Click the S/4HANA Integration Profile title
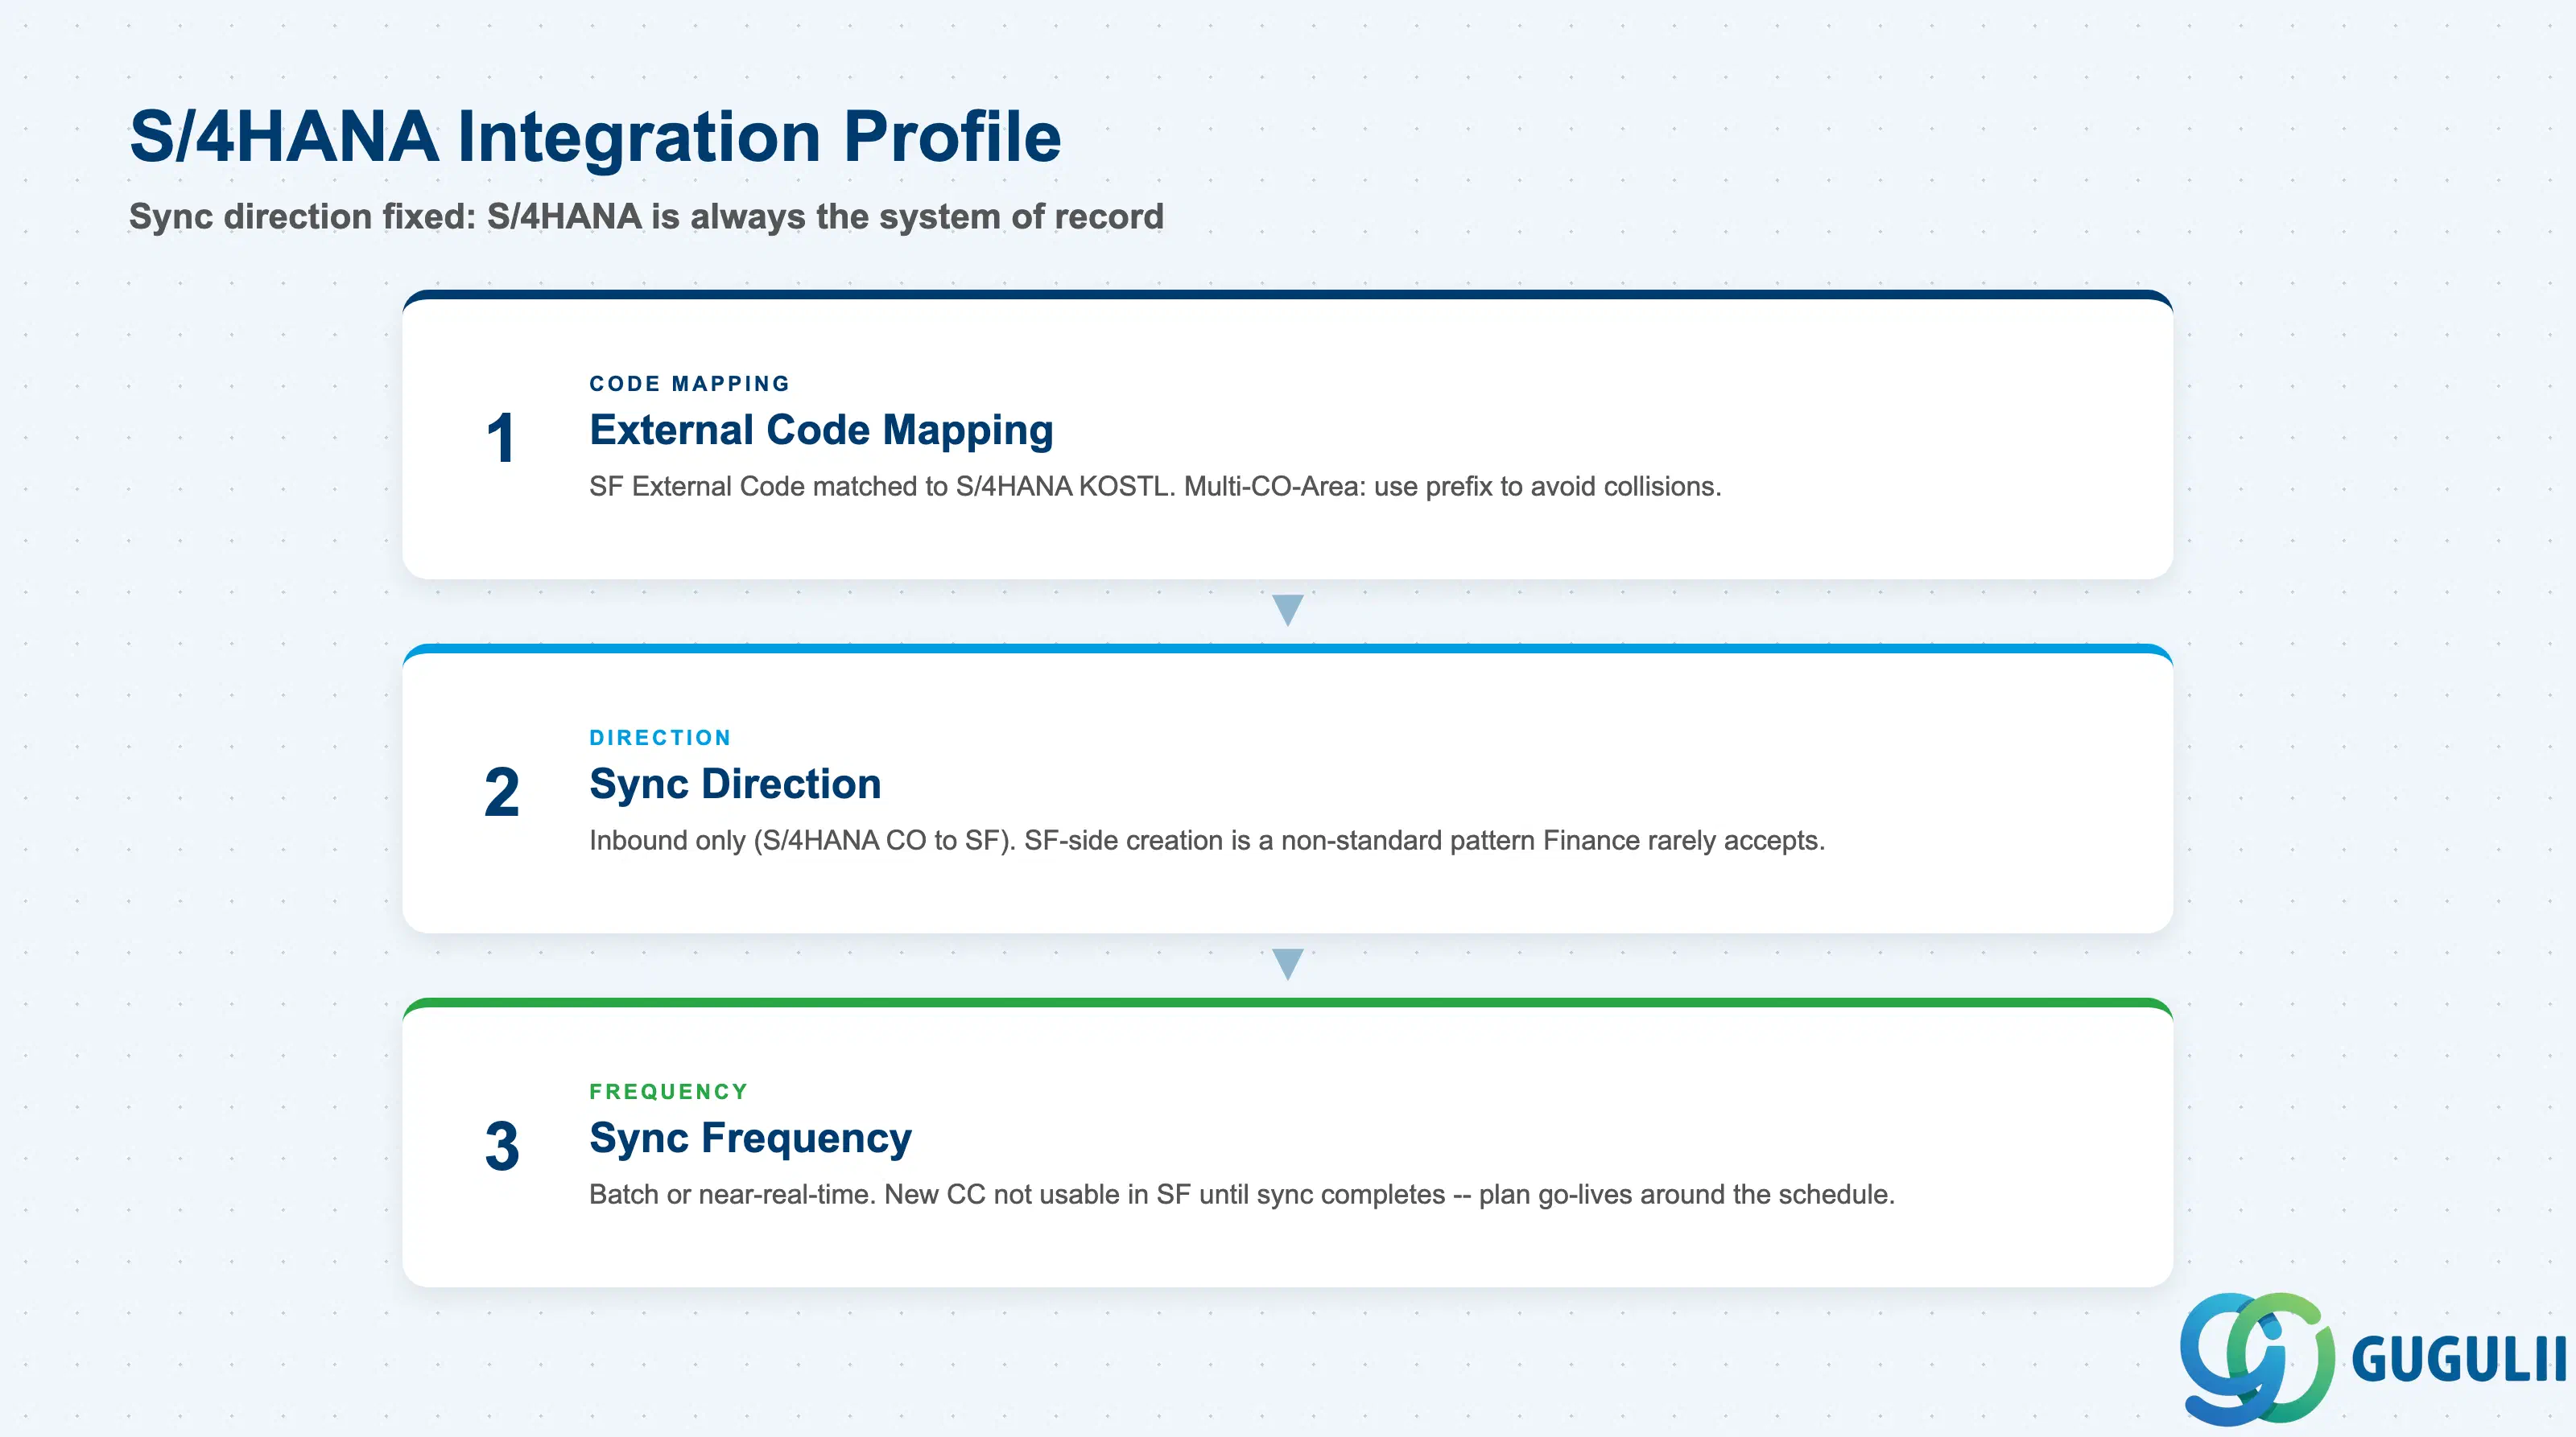The height and width of the screenshot is (1437, 2576). tap(595, 136)
